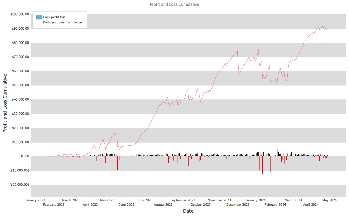The image size is (349, 216).
Task: Click the September 2023 x-axis label
Action: tap(183, 200)
